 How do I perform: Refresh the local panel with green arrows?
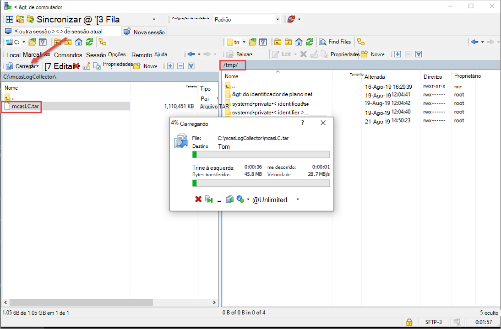point(89,42)
